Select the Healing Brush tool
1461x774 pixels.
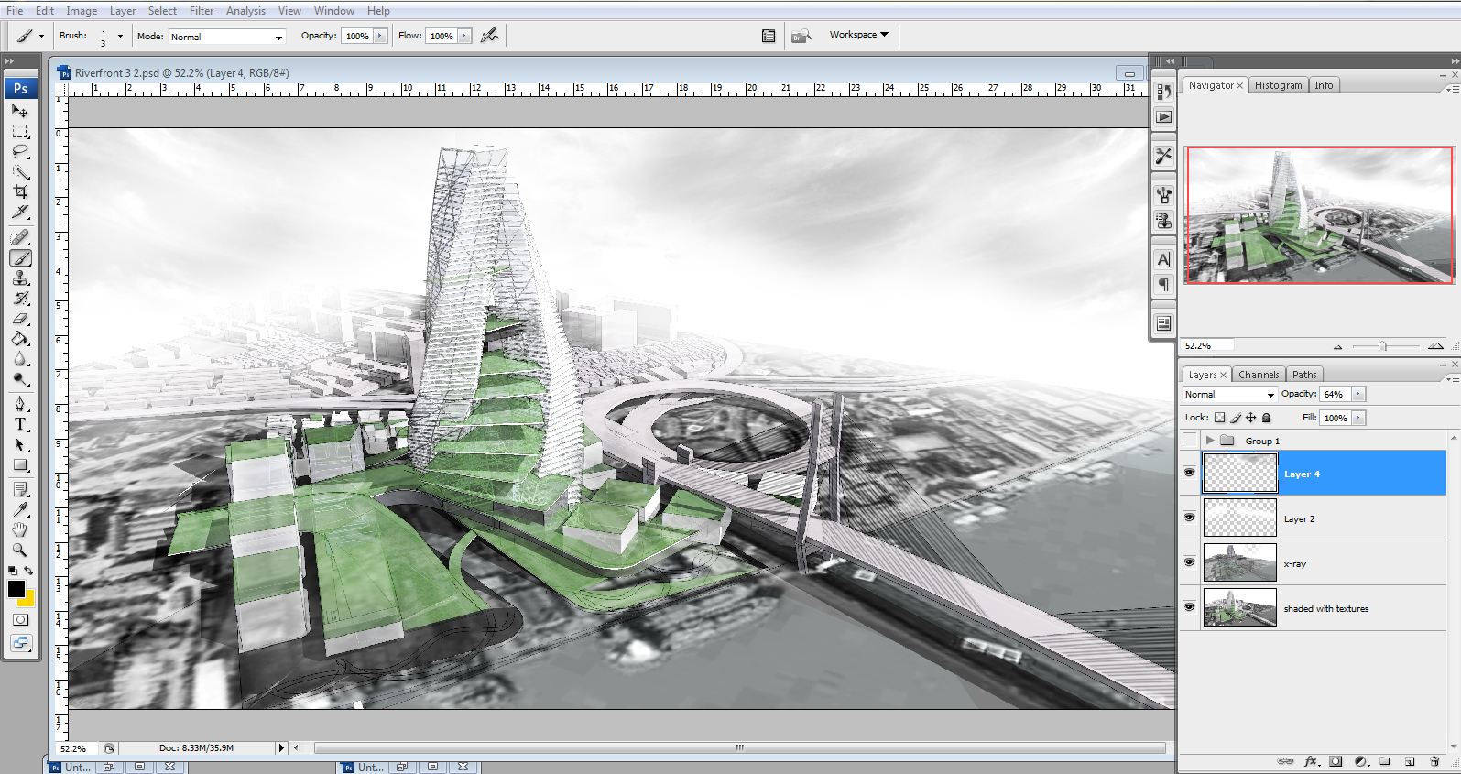tap(20, 238)
